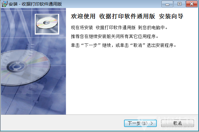Image resolution: width=199 pixels, height=132 pixels.
Task: Click the large CD disc in the left banner
Action: 25,68
